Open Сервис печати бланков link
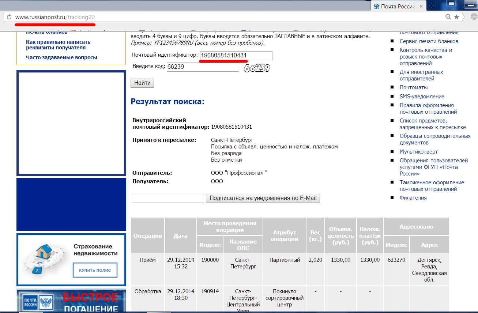 (429, 41)
